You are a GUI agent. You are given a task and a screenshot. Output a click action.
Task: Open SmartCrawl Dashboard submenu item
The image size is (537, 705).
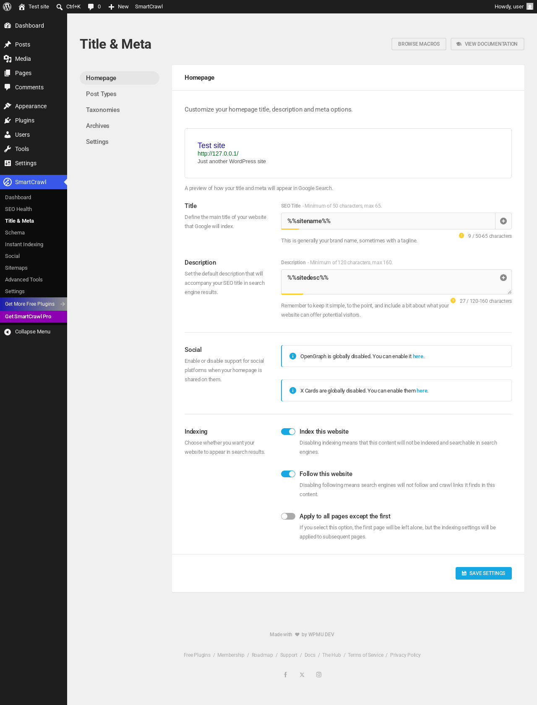click(x=34, y=198)
